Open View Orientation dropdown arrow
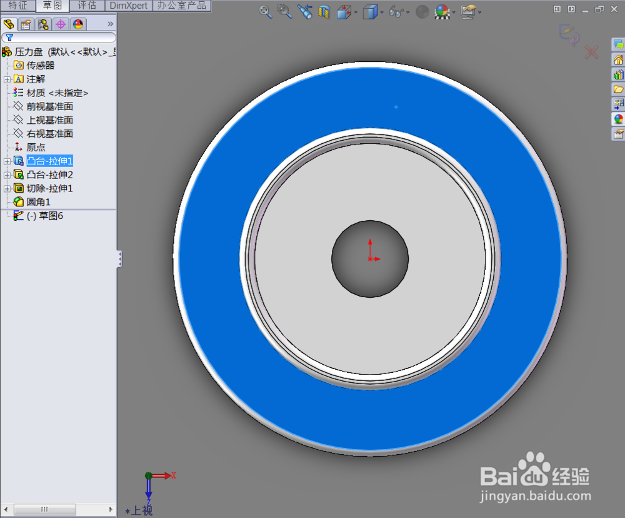Screen dimensions: 625x518 [356, 13]
